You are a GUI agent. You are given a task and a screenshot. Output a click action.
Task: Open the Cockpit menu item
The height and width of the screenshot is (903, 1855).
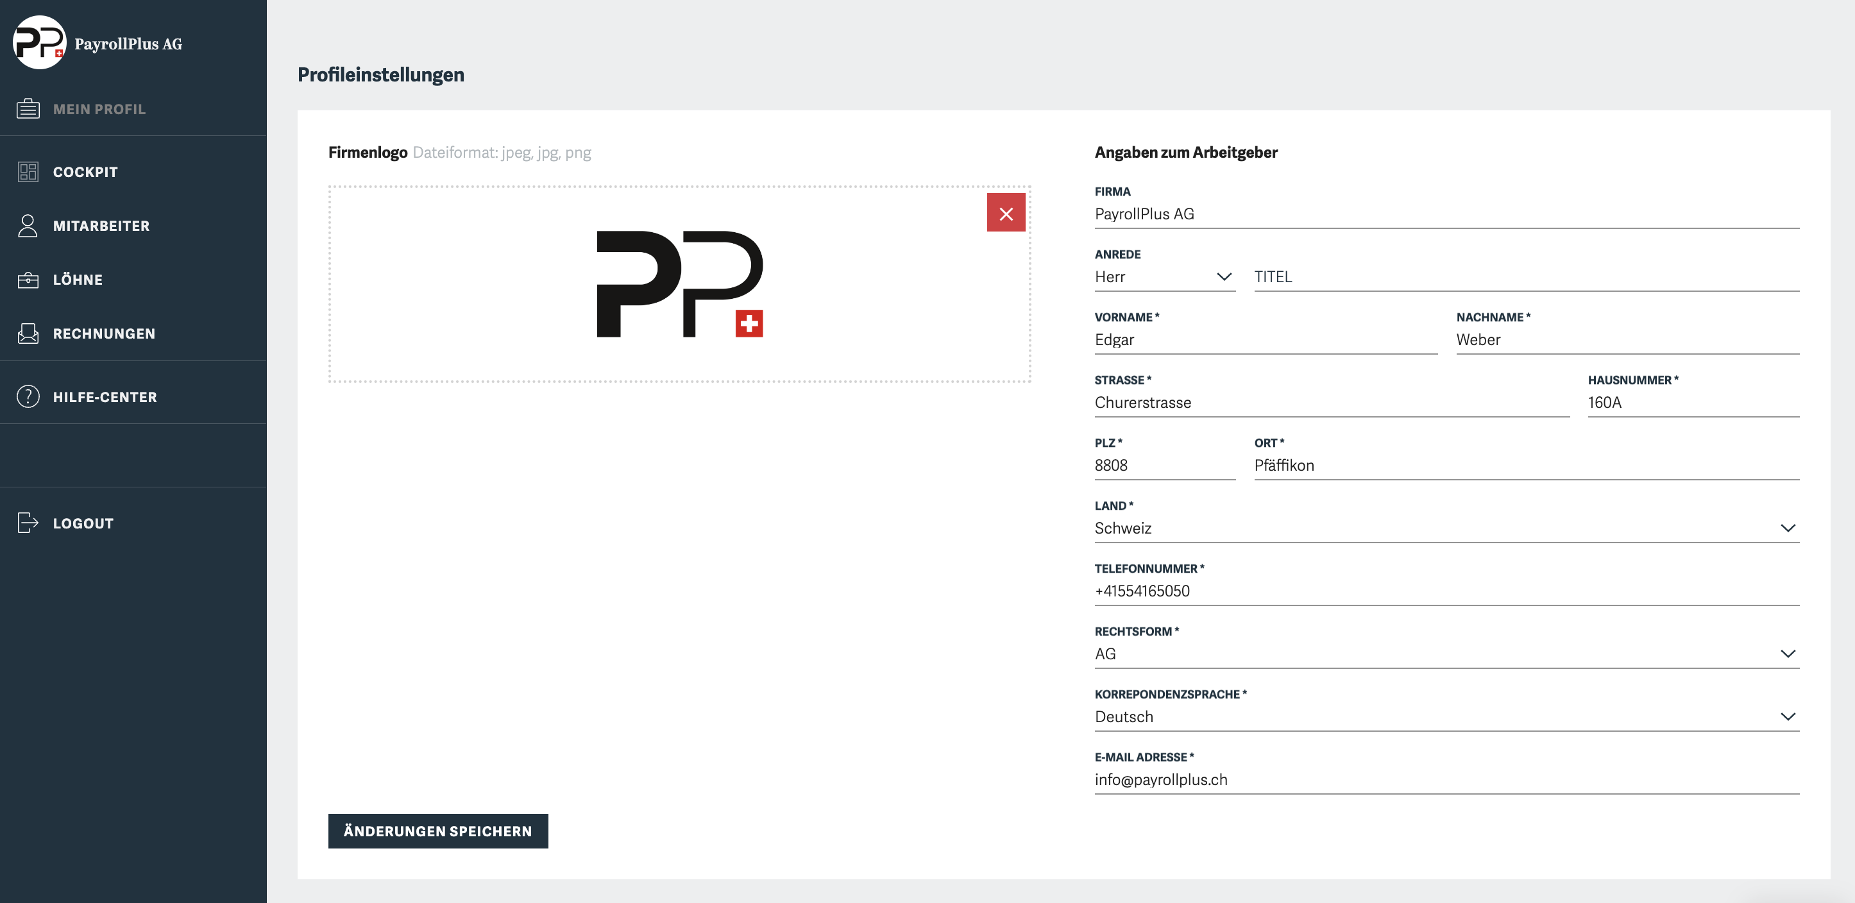(85, 172)
